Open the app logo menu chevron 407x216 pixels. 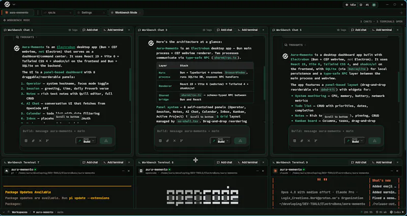coord(14,5)
